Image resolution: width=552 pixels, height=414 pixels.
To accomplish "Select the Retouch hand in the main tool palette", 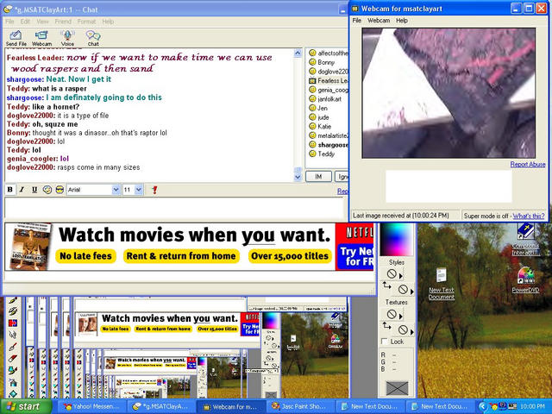I will tap(13, 334).
